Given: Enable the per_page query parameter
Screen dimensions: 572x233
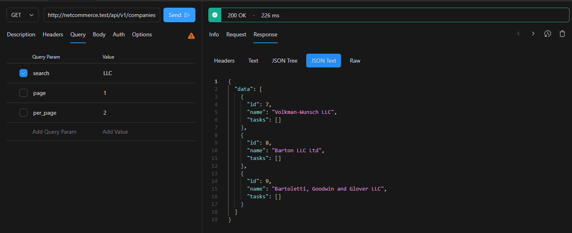Looking at the screenshot, I should pyautogui.click(x=23, y=113).
